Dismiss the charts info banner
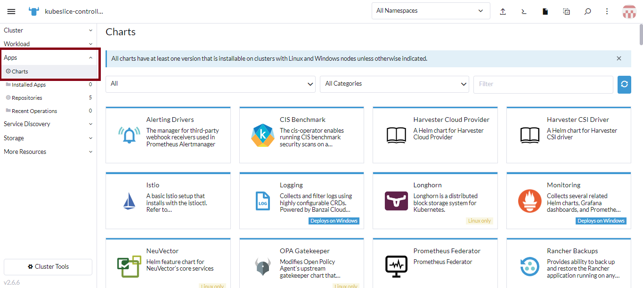Screen dimensions: 643x288 point(619,58)
